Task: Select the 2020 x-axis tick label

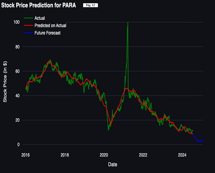Action: click(x=104, y=155)
